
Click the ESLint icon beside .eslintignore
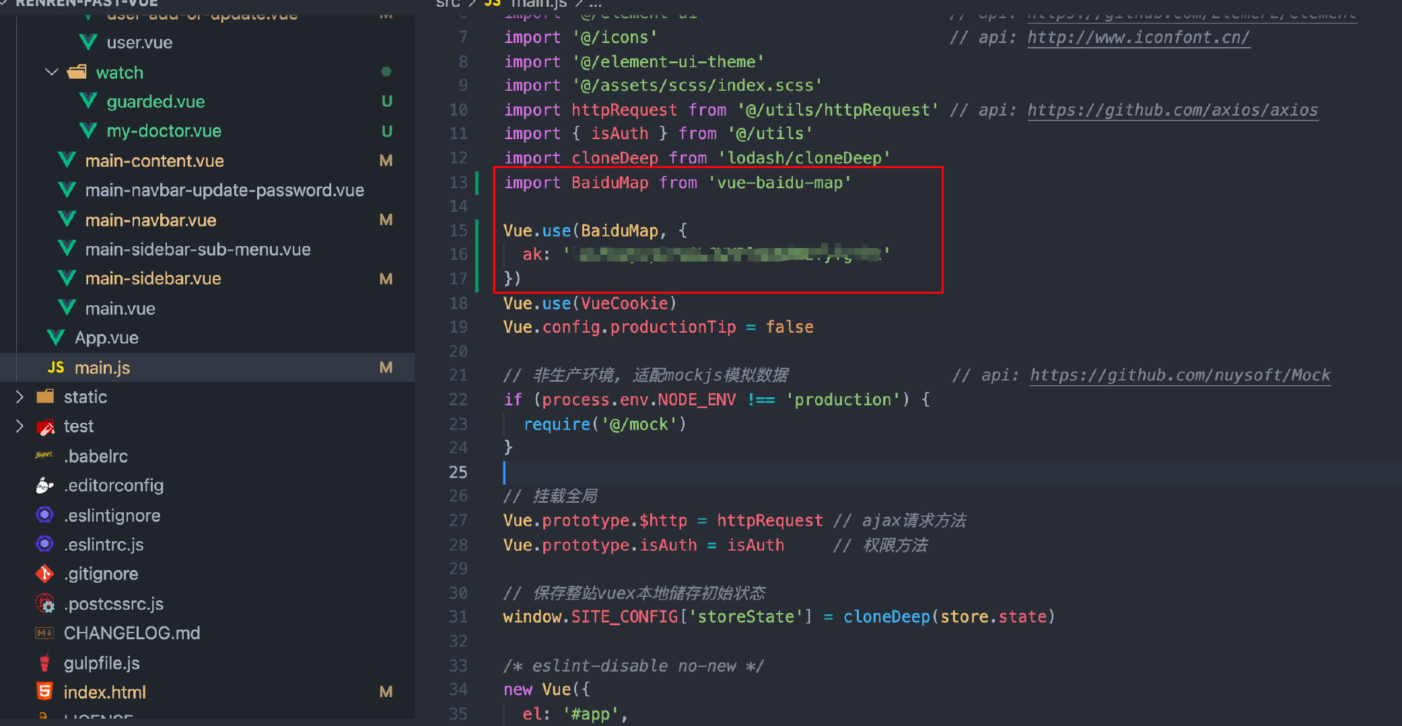pos(44,515)
